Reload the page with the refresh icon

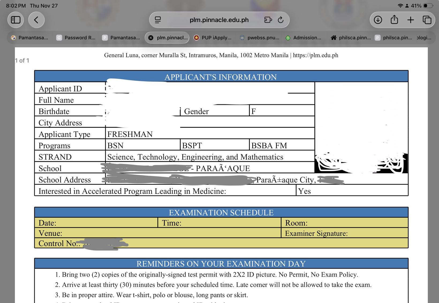pos(281,20)
